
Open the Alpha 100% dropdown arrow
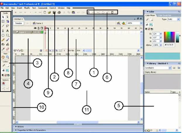[161, 45]
